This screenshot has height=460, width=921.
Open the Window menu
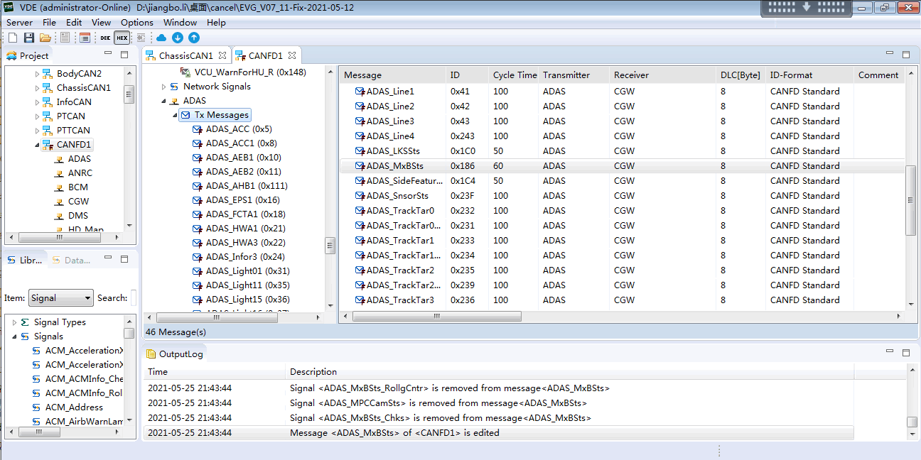pyautogui.click(x=180, y=22)
